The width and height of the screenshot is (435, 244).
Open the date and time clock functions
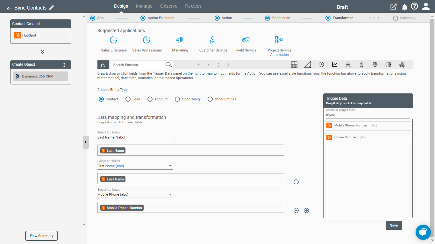[321, 64]
